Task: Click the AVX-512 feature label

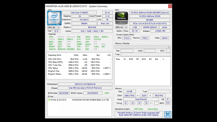Action: pyautogui.click(x=97, y=39)
